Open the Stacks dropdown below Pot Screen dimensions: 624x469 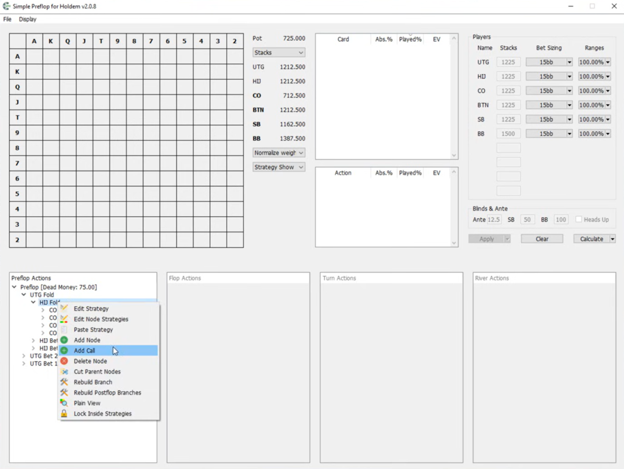pos(278,52)
